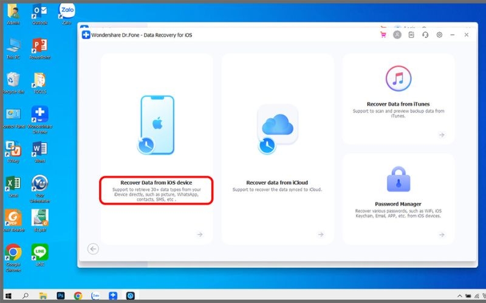Image resolution: width=486 pixels, height=303 pixels.
Task: Click arrow on Password Manager card
Action: 442,235
